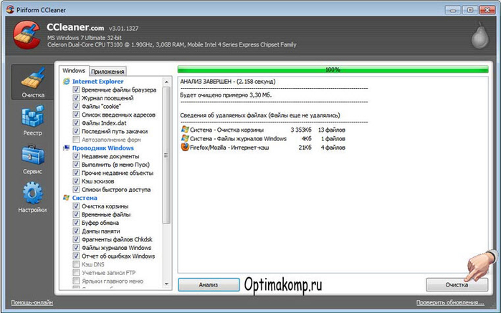This screenshot has height=313, width=501.
Task: Click the options list scrollbar thumb
Action: tap(166, 155)
